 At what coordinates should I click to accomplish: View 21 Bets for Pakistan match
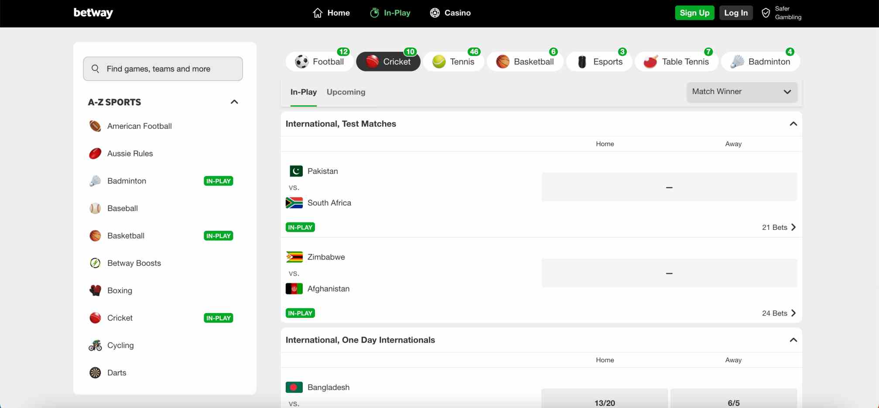[779, 227]
